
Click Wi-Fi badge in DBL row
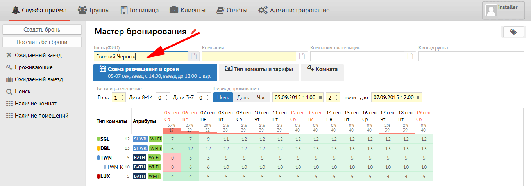click(x=156, y=148)
